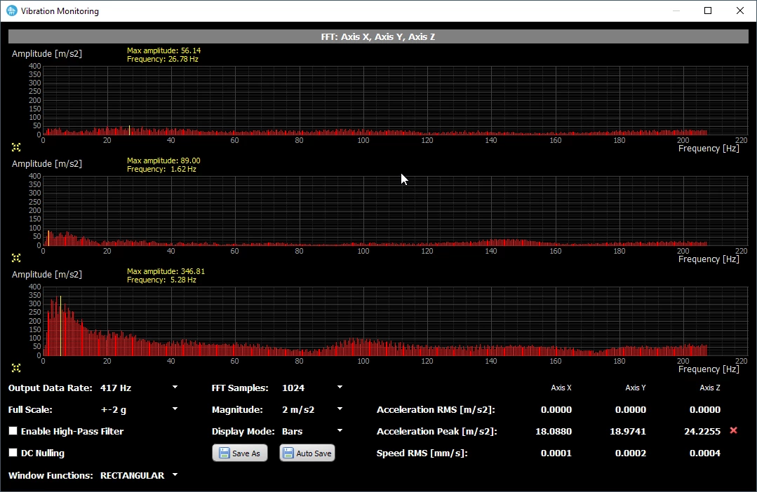Click the Frequency: 26.78 Hz readout
Image resolution: width=757 pixels, height=492 pixels.
163,59
